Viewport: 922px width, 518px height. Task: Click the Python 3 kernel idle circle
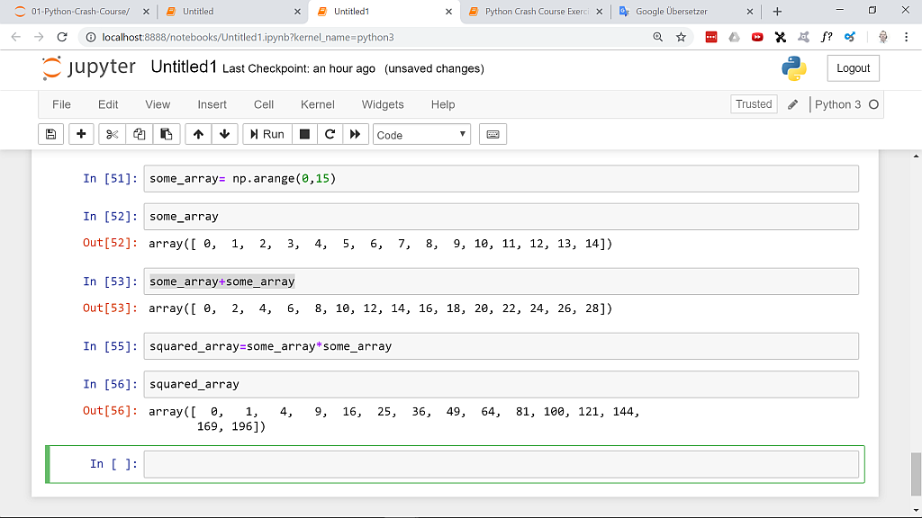(x=873, y=104)
